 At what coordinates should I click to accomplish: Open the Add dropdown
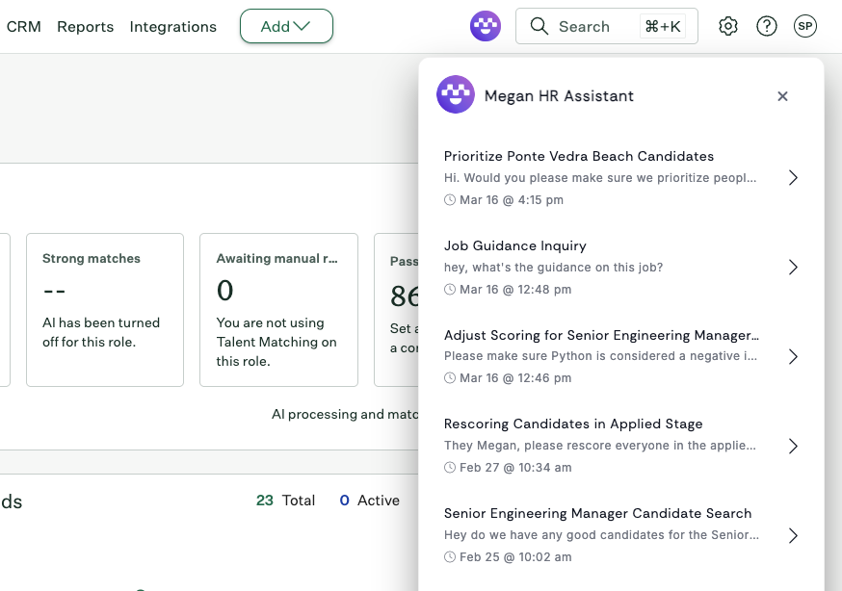click(286, 27)
